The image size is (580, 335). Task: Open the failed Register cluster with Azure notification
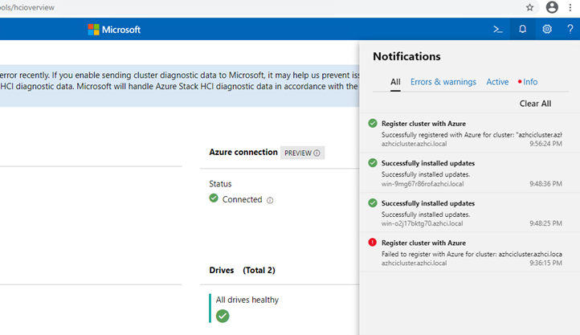[469, 252]
